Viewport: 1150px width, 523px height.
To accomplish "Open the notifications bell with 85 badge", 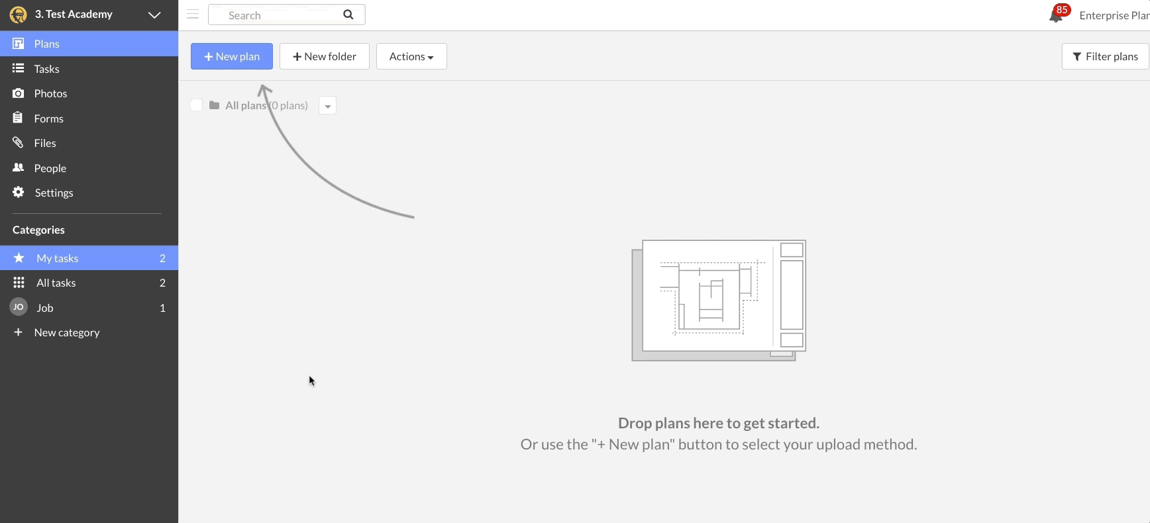I will [1058, 14].
